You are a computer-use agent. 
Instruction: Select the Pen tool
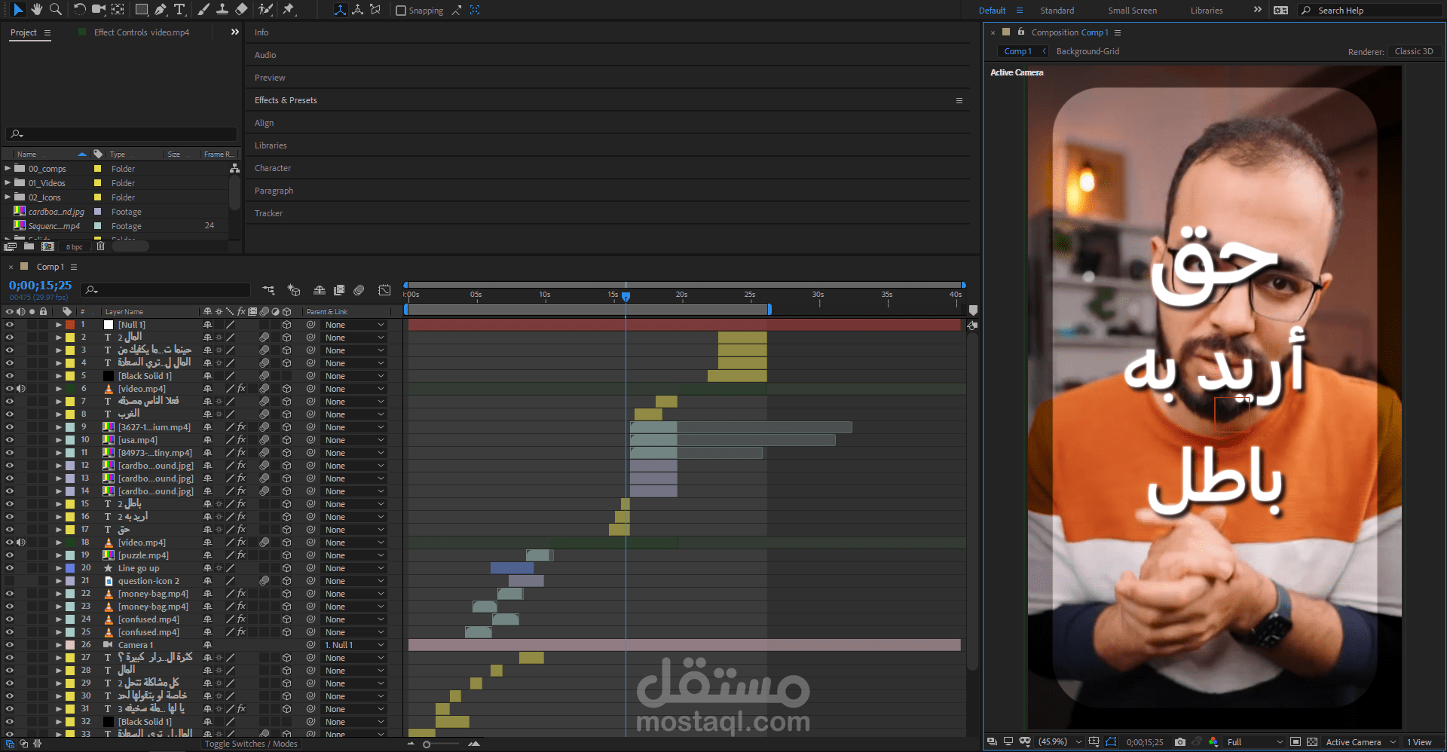point(161,10)
